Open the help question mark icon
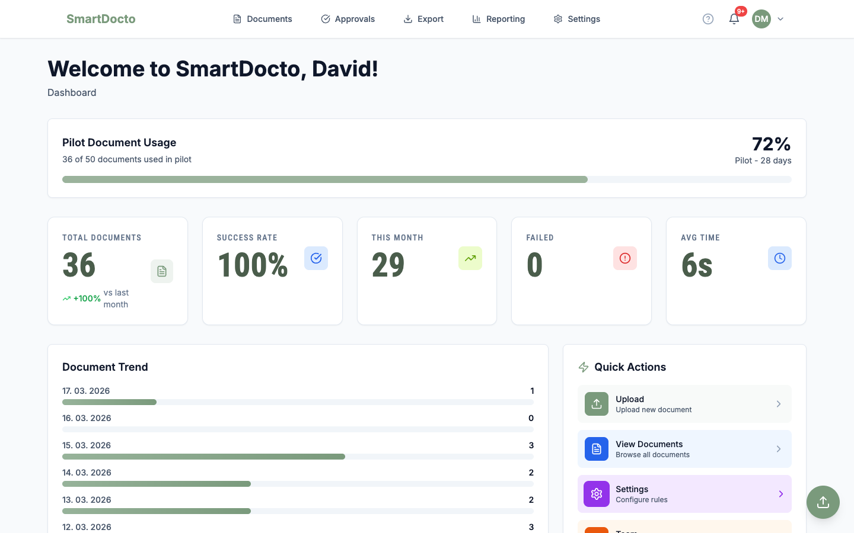854x533 pixels. 708,19
